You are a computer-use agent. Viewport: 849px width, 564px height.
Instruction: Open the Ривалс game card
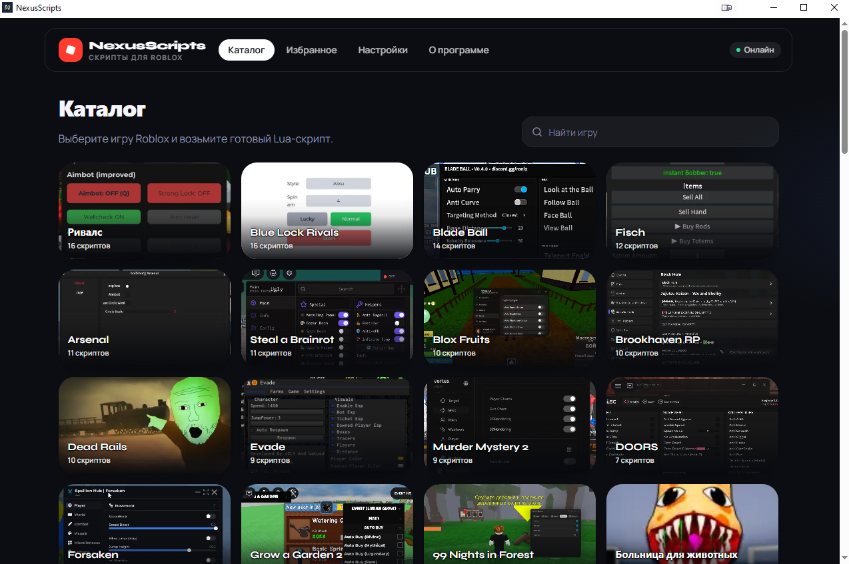[145, 210]
